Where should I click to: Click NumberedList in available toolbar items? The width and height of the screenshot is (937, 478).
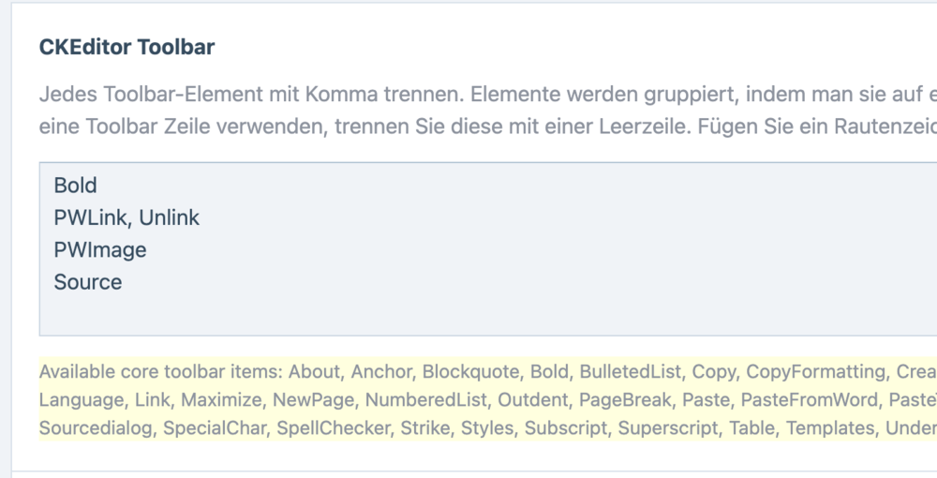(426, 400)
